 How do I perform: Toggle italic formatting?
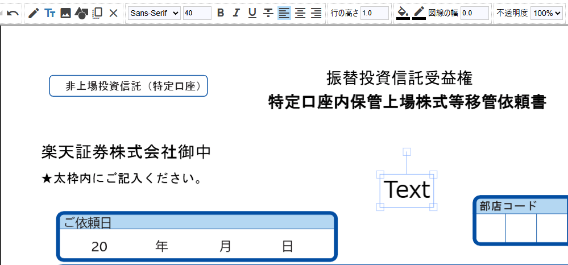tap(236, 13)
